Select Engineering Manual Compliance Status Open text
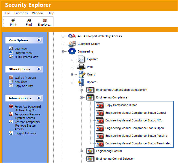Image resolution: width=178 pixels, height=163 pixels. [135, 128]
